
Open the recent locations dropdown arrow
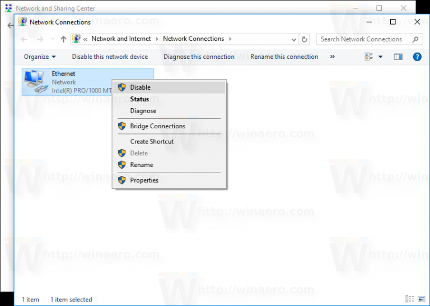tap(53, 39)
